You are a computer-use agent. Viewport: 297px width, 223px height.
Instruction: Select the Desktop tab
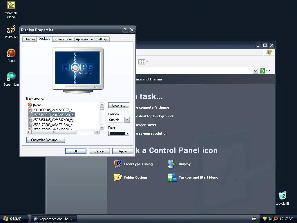(x=44, y=39)
